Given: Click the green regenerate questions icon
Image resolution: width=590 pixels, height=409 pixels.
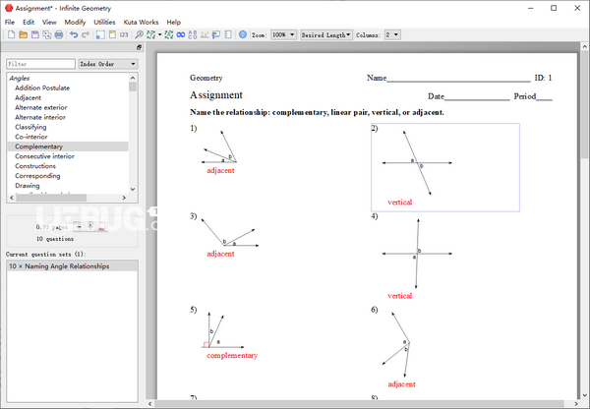Looking at the screenshot, I should click(150, 35).
